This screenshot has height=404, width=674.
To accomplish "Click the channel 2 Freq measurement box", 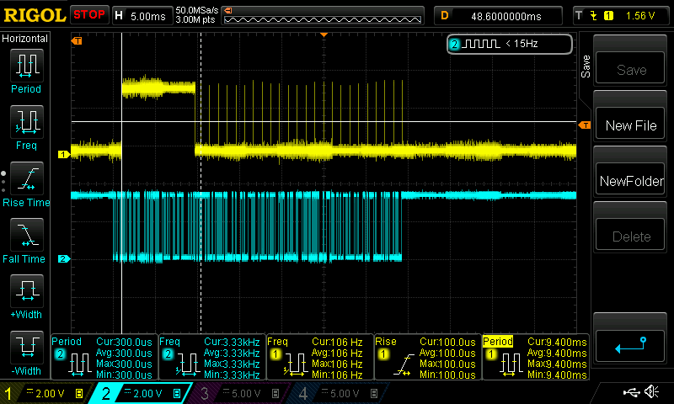I will 212,357.
